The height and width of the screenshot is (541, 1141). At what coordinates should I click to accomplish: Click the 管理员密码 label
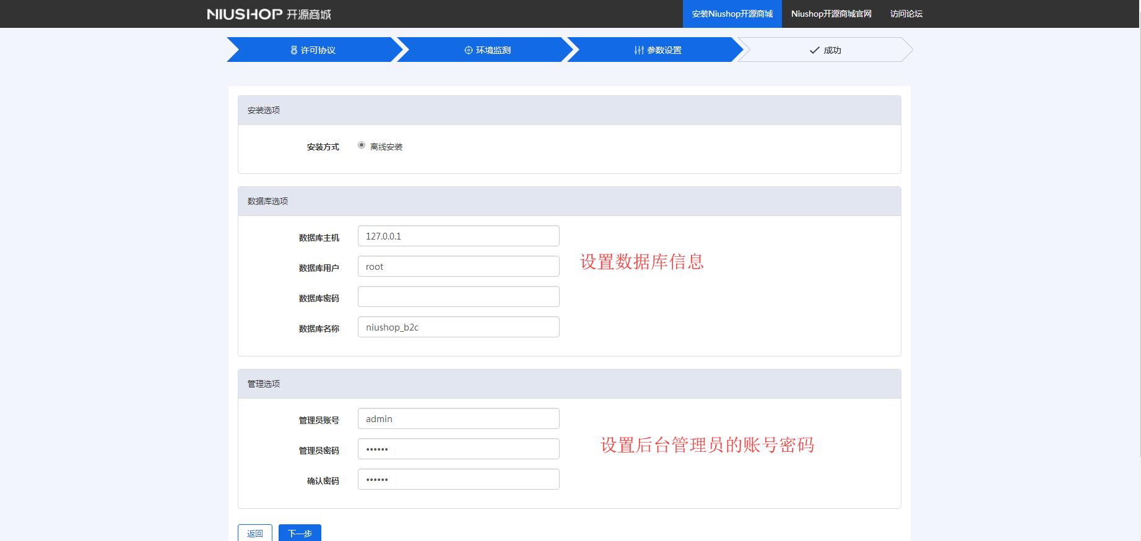319,451
